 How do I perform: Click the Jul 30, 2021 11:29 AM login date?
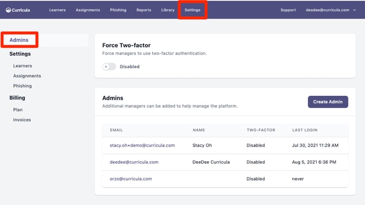tap(315, 145)
